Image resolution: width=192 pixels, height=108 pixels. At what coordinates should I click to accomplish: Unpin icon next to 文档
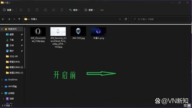[x=22, y=46]
